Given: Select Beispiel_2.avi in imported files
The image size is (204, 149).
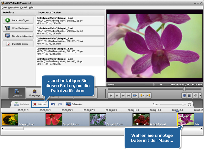Looking at the screenshot, I should tap(70, 31).
